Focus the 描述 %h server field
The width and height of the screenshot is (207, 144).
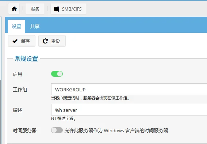point(129,110)
